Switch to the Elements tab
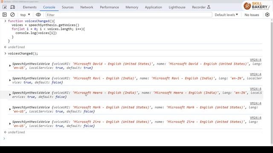Image resolution: width=273 pixels, height=153 pixels. (29, 7)
